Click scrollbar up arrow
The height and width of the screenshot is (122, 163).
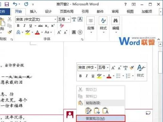[160, 44]
